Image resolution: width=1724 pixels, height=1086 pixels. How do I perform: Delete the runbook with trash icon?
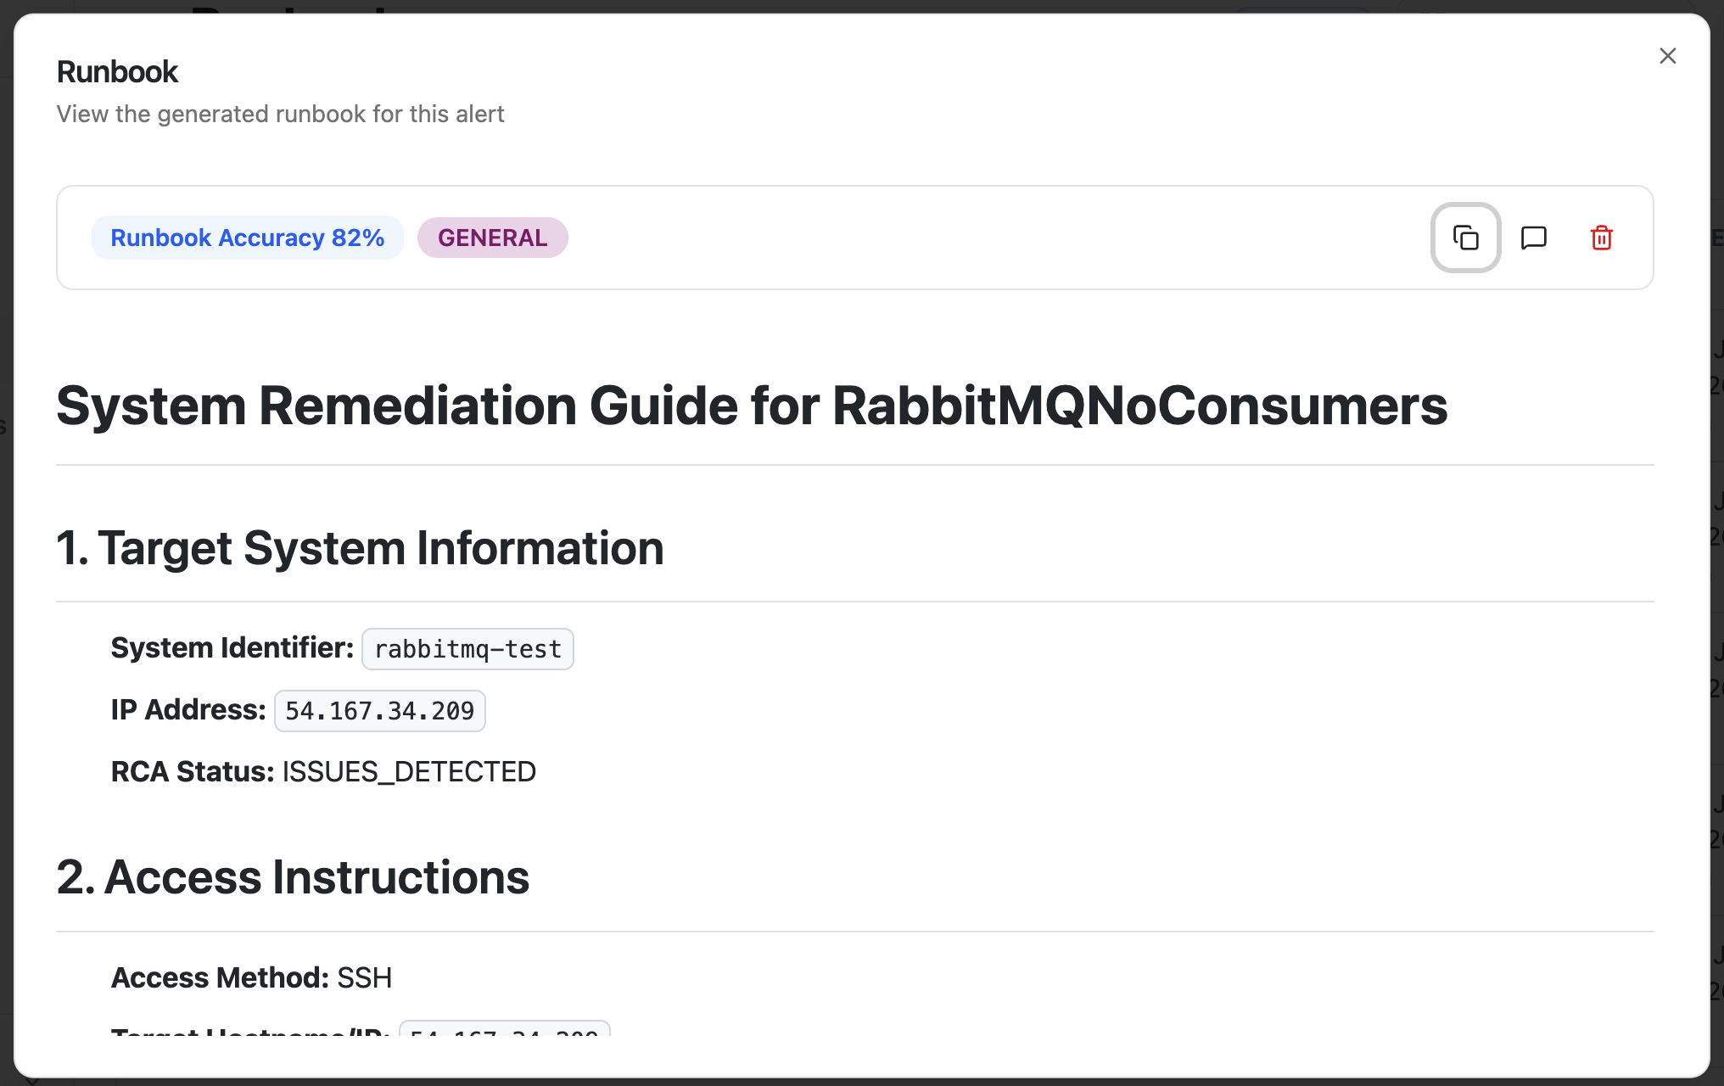pos(1601,238)
